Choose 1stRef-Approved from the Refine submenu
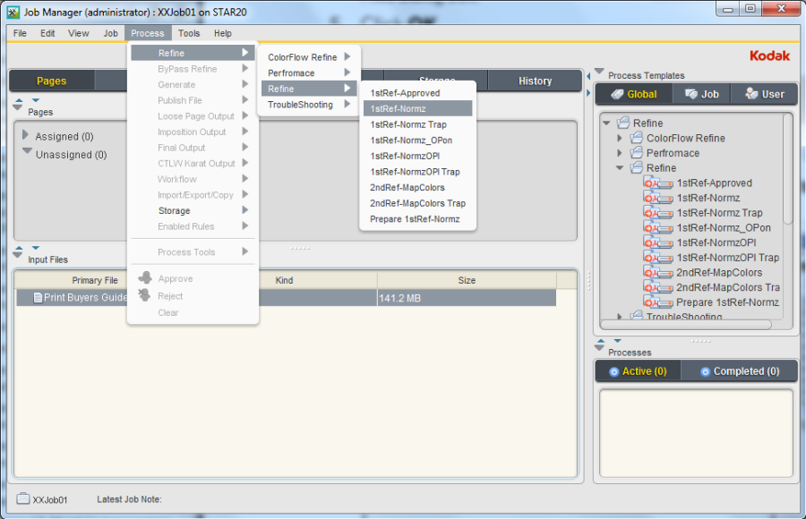The height and width of the screenshot is (519, 806). 417,93
